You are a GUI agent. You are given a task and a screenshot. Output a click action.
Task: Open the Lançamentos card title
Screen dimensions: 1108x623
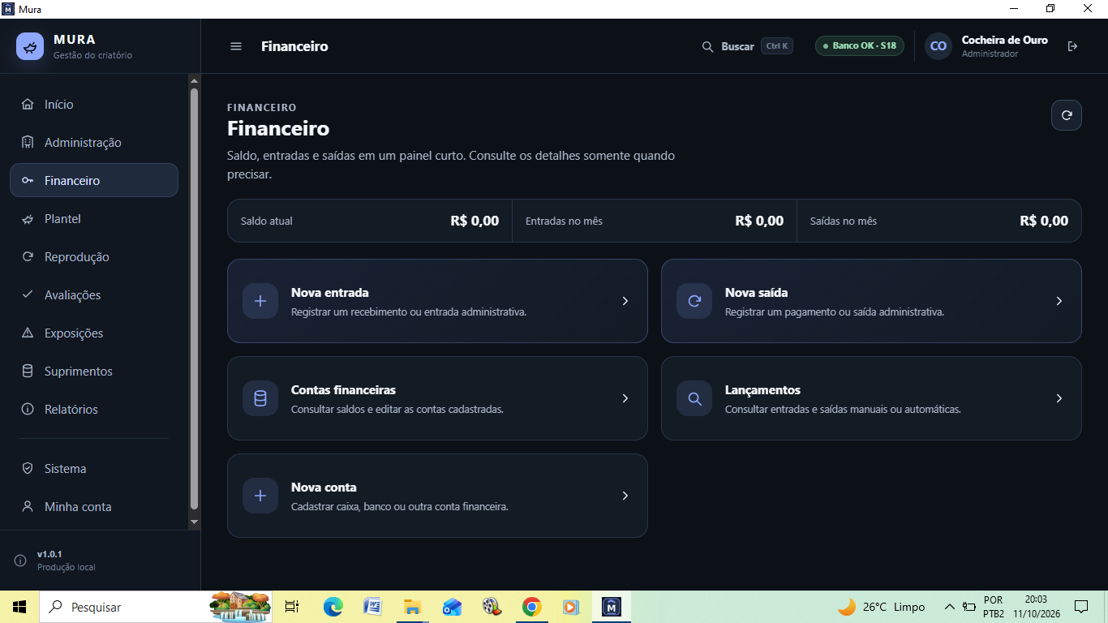763,390
